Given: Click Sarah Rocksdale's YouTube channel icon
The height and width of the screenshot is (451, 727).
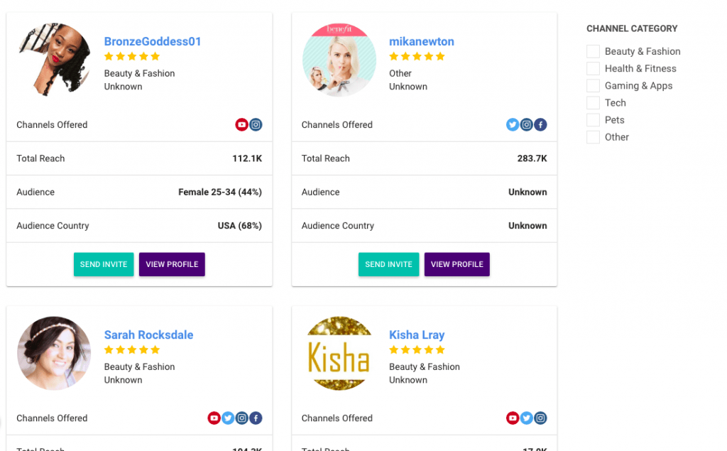Looking at the screenshot, I should [214, 418].
